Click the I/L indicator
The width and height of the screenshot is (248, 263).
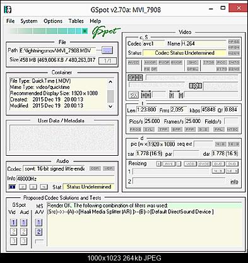[x=149, y=129]
